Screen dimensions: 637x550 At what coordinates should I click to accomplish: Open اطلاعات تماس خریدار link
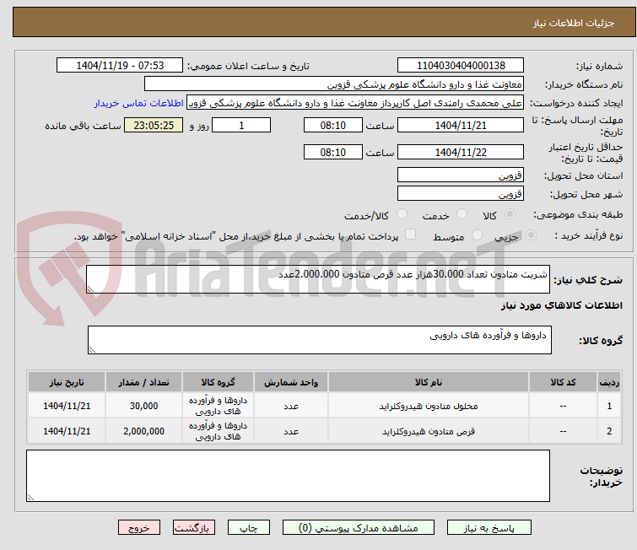pyautogui.click(x=139, y=103)
